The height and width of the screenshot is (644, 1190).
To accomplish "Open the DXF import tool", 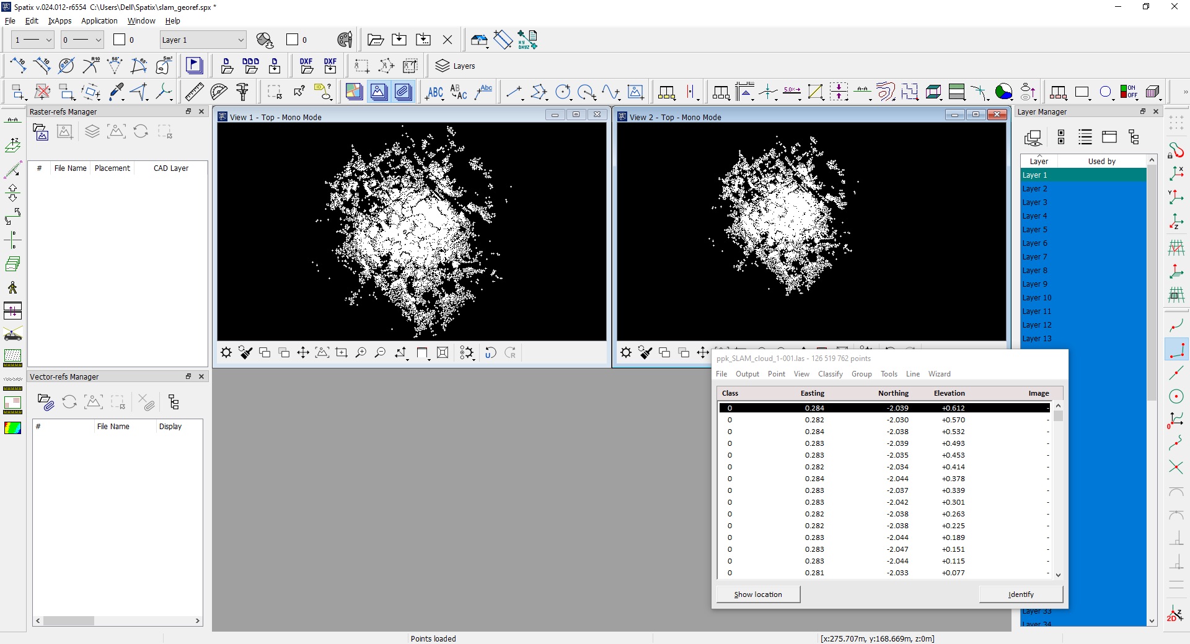I will 306,66.
